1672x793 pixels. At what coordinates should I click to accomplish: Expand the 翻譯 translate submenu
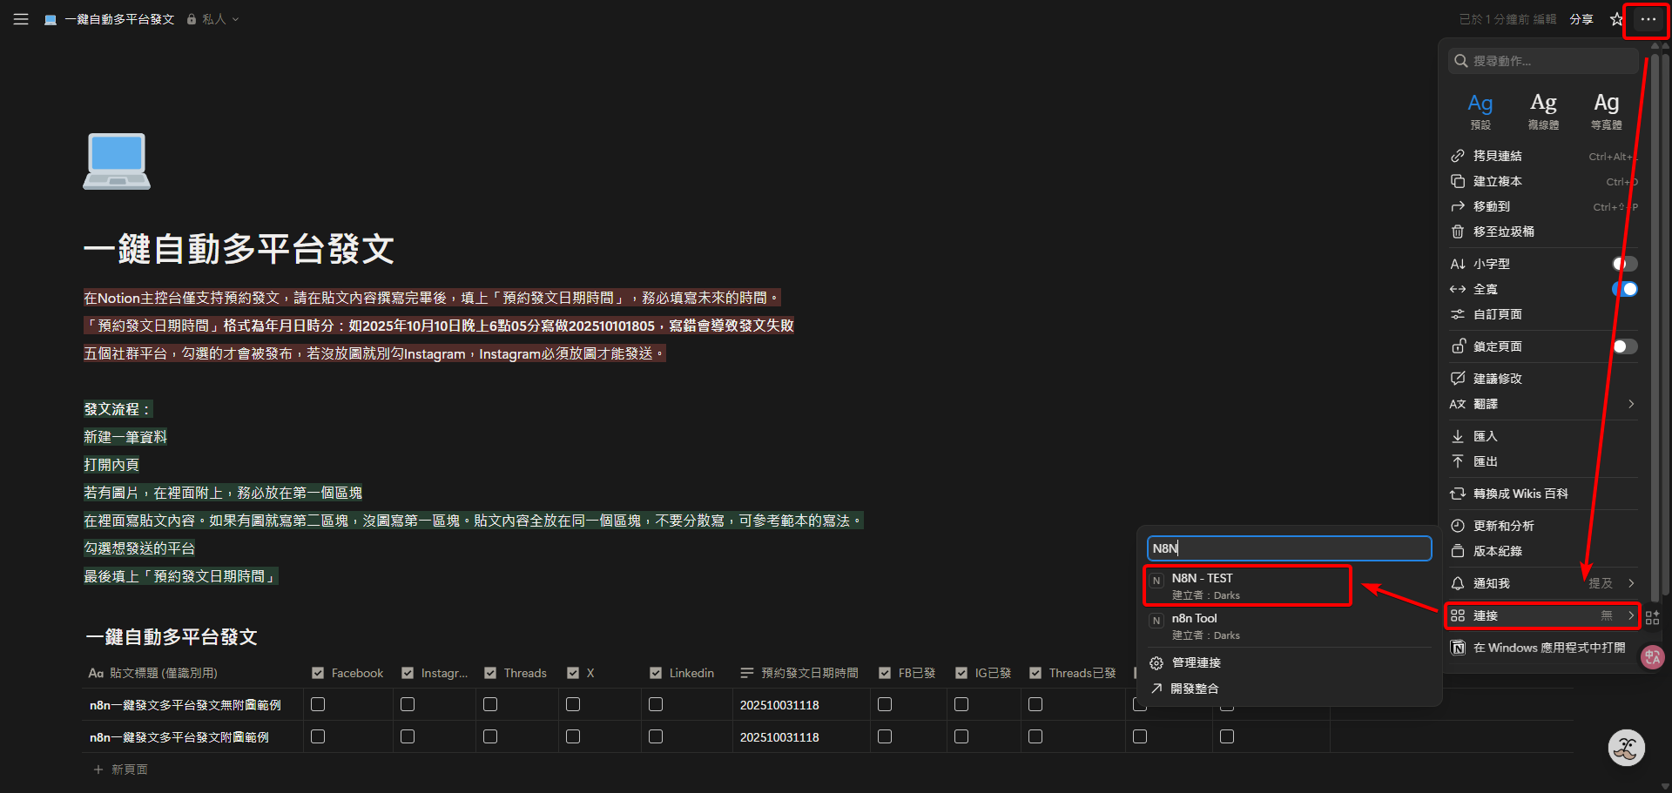(x=1541, y=404)
